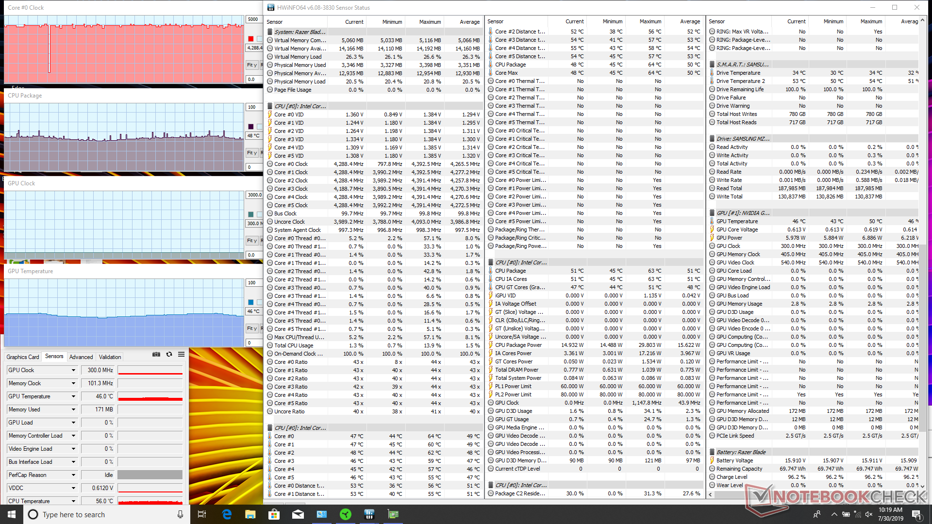Click Fit y in Core #0 Clock graph
The height and width of the screenshot is (524, 932).
tap(251, 65)
